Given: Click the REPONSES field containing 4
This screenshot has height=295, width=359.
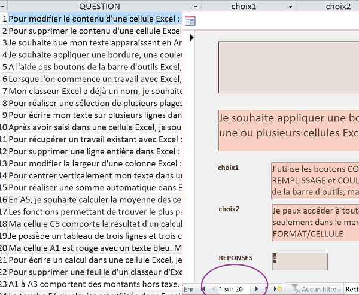Looking at the screenshot, I should [x=300, y=261].
